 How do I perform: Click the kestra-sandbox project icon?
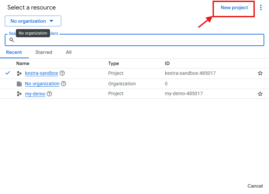pos(19,73)
